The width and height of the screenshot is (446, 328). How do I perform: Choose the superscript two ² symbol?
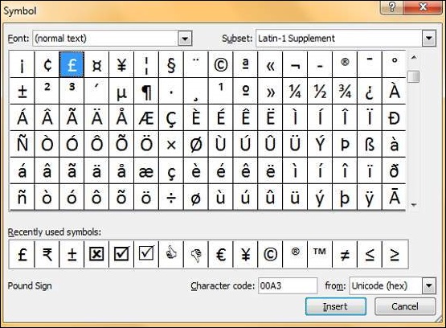47,91
